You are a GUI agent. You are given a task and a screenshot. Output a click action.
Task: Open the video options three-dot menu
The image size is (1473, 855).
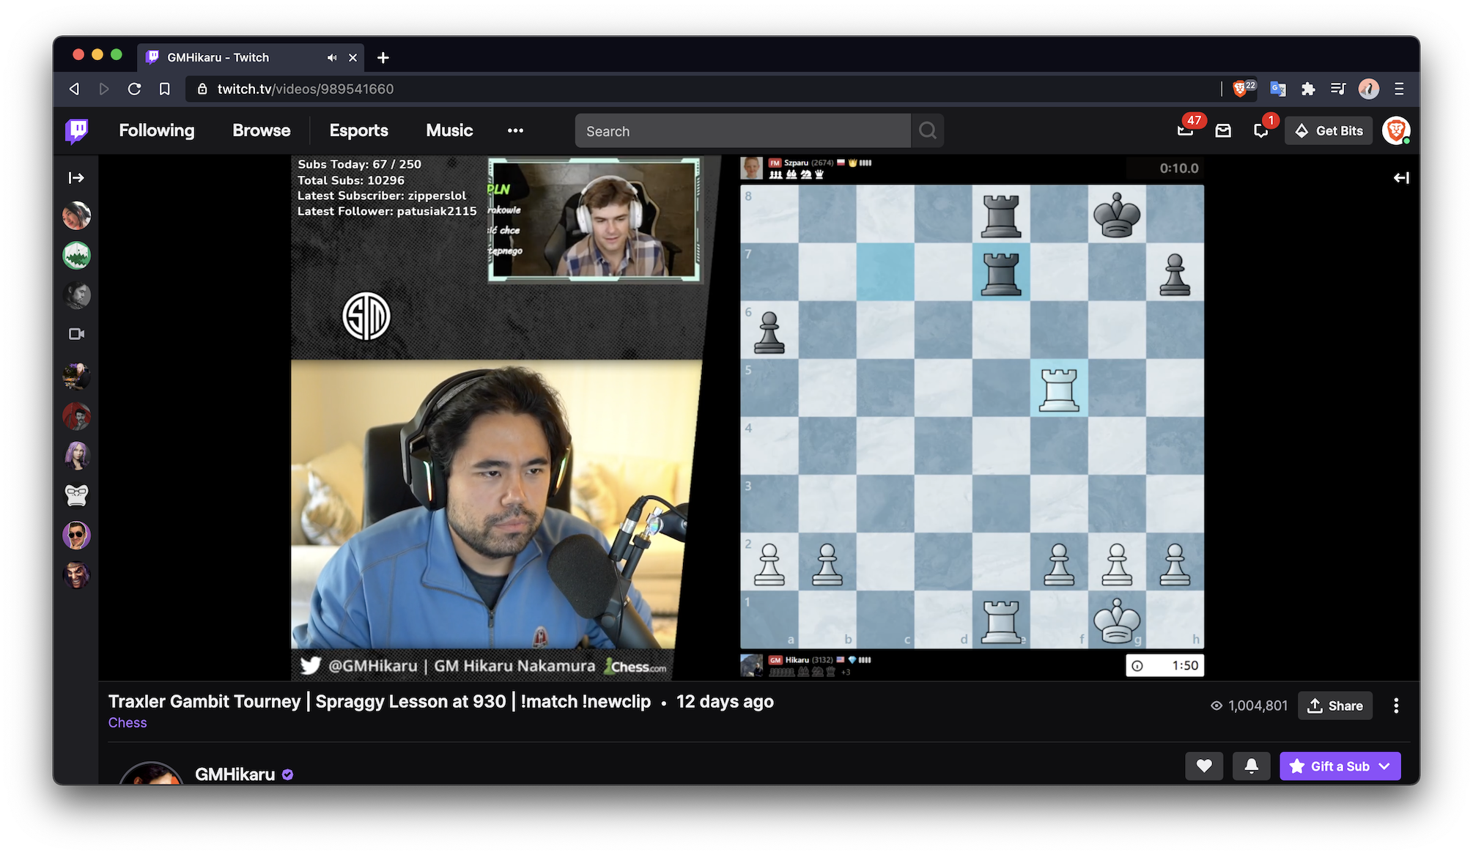click(1396, 706)
